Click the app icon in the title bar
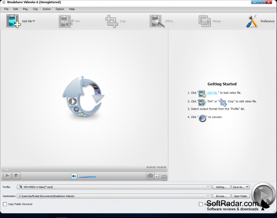This screenshot has height=218, width=277. (3, 2)
